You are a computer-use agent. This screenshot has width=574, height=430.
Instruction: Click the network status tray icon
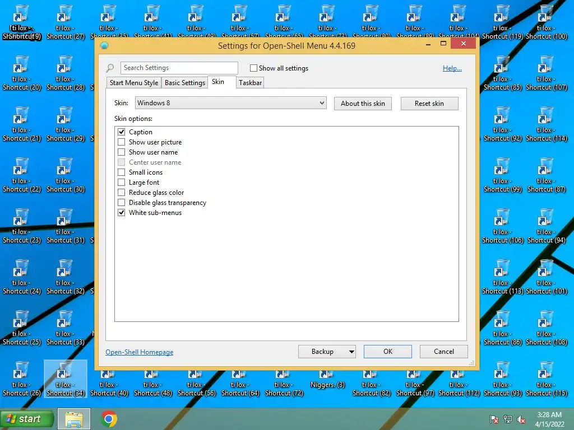[508, 419]
